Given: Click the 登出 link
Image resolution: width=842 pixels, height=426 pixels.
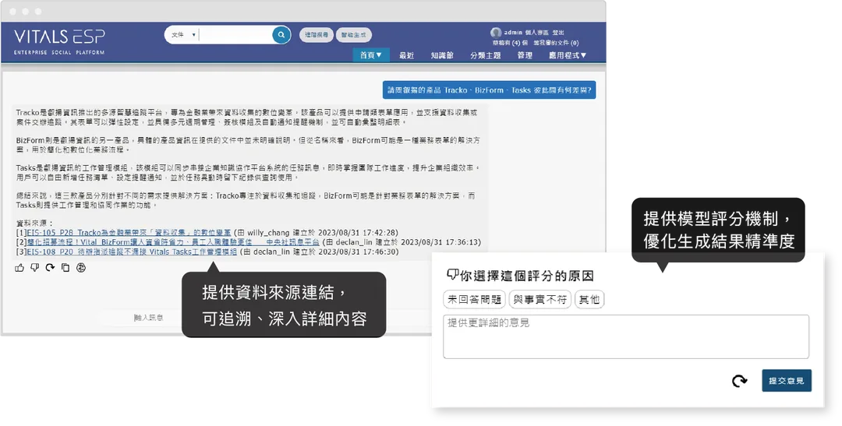Looking at the screenshot, I should 558,33.
